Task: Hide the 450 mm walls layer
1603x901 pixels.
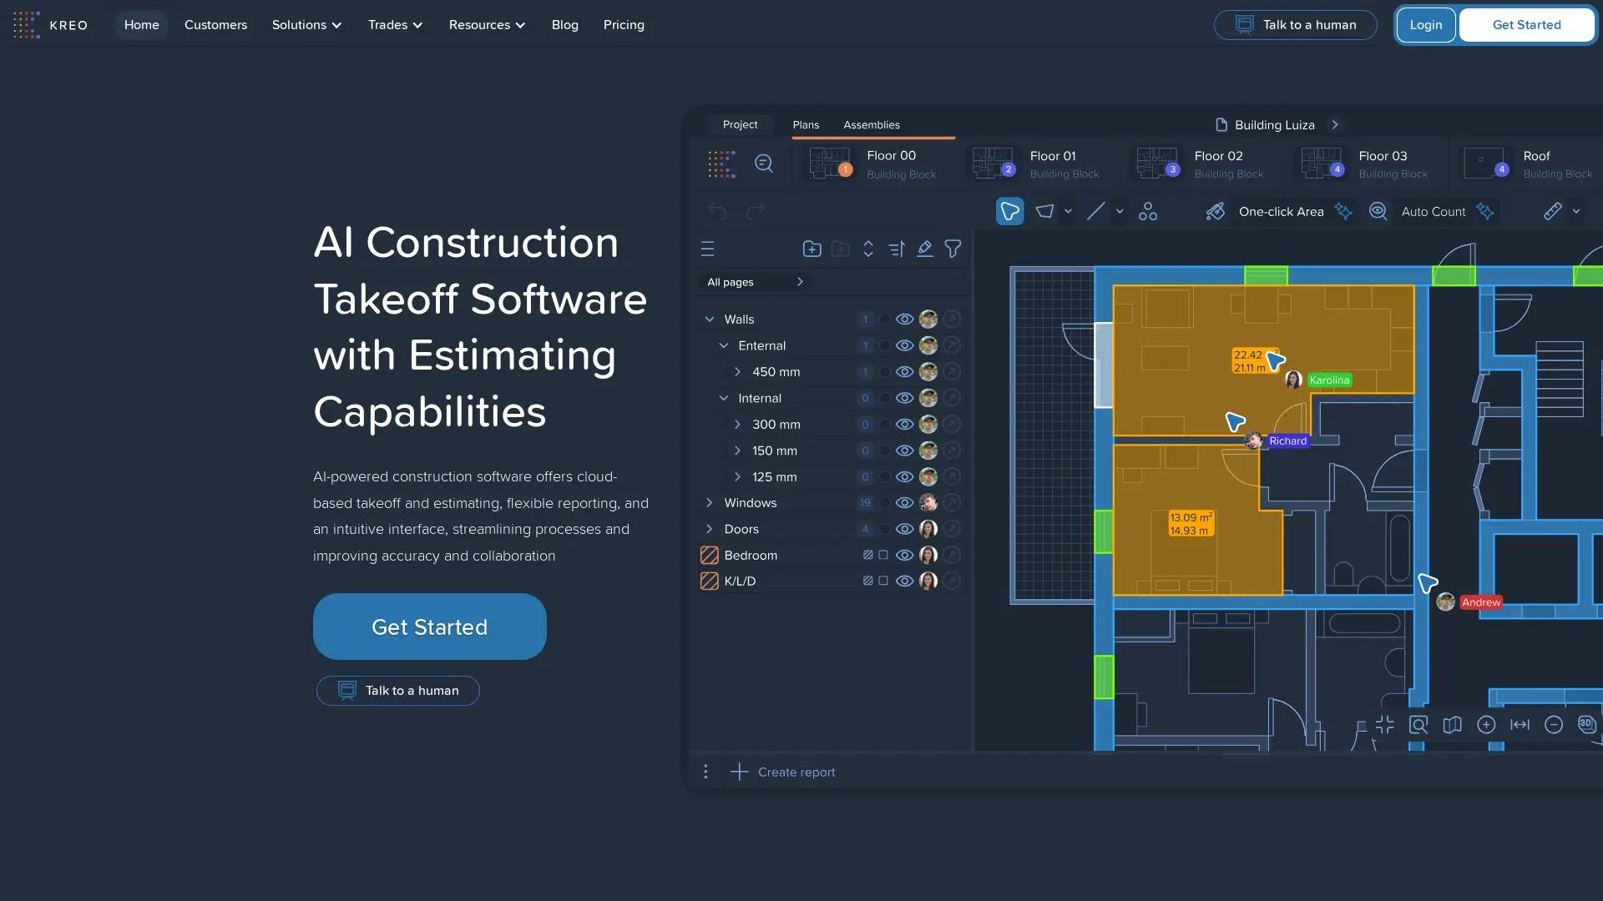Action: coord(905,371)
